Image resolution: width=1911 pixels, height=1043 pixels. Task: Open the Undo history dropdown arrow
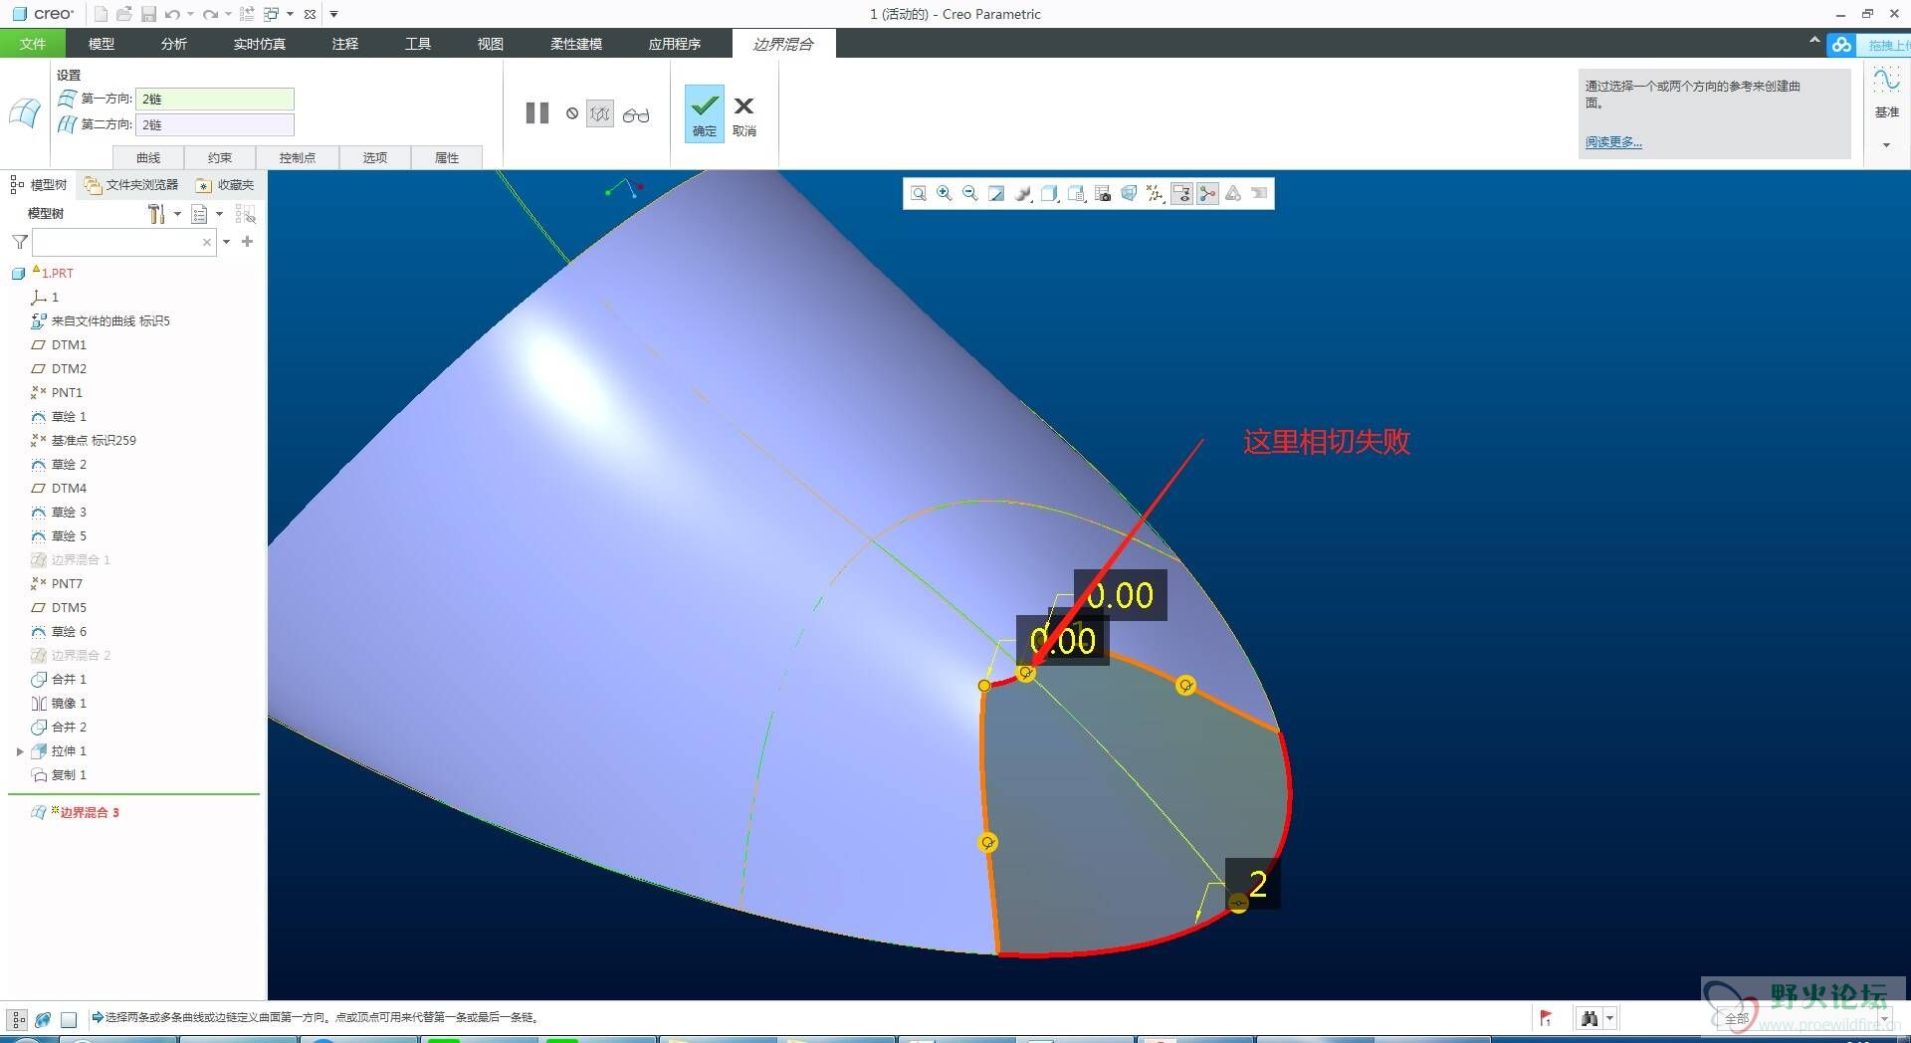pyautogui.click(x=190, y=14)
